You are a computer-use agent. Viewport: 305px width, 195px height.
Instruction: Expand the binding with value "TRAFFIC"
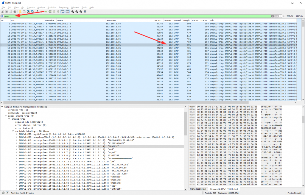tap(17, 146)
